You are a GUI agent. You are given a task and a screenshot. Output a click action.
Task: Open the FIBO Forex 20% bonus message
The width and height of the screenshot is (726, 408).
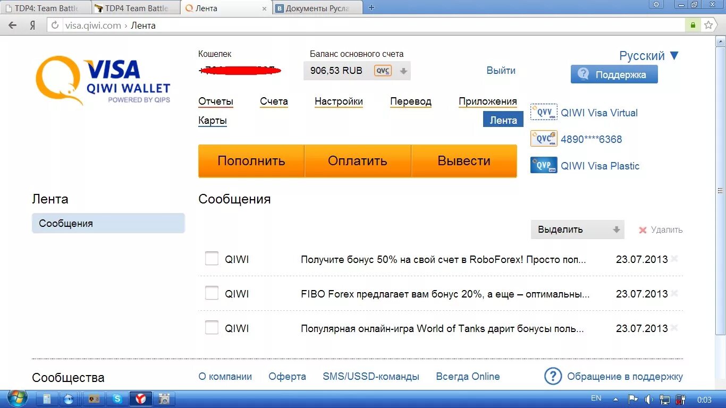point(445,294)
